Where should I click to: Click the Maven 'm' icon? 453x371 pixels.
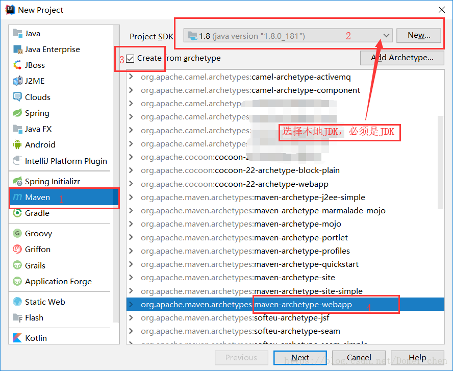tap(17, 197)
